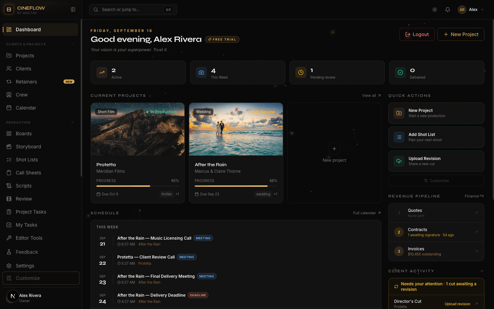
Task: Click the Shot Lists icon
Action: [x=9, y=160]
